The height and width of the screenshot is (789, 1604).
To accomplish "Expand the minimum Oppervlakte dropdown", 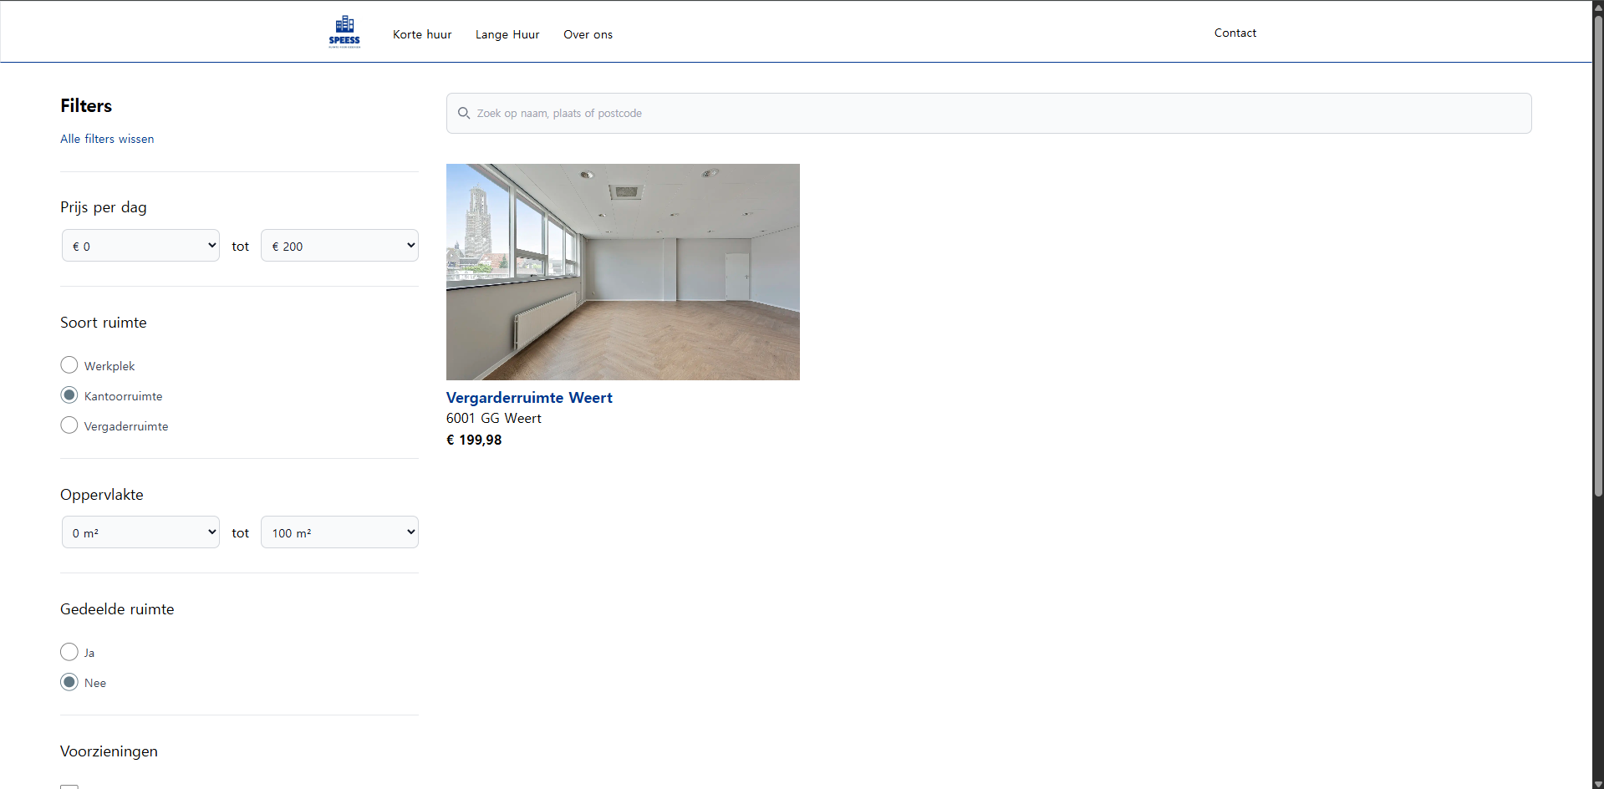I will [x=140, y=532].
